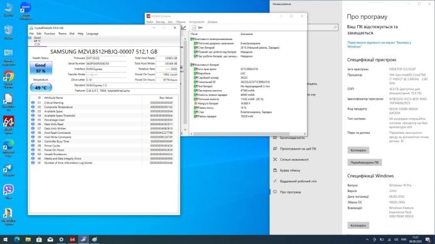435x244 pixels.
Task: Select the Microsoft Edge desktop shortcut
Action: pos(9,148)
